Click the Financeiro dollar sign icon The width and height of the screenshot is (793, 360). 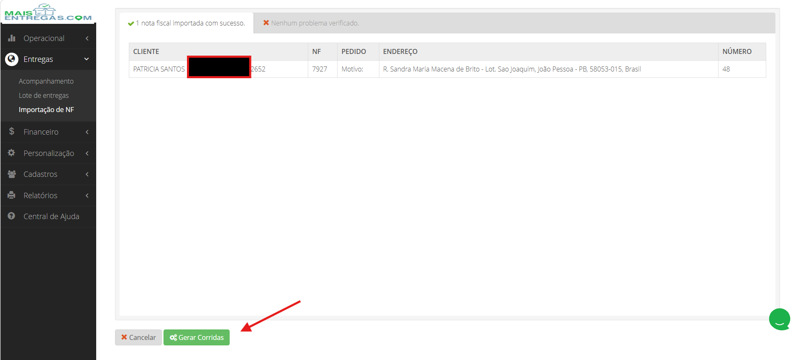point(12,131)
